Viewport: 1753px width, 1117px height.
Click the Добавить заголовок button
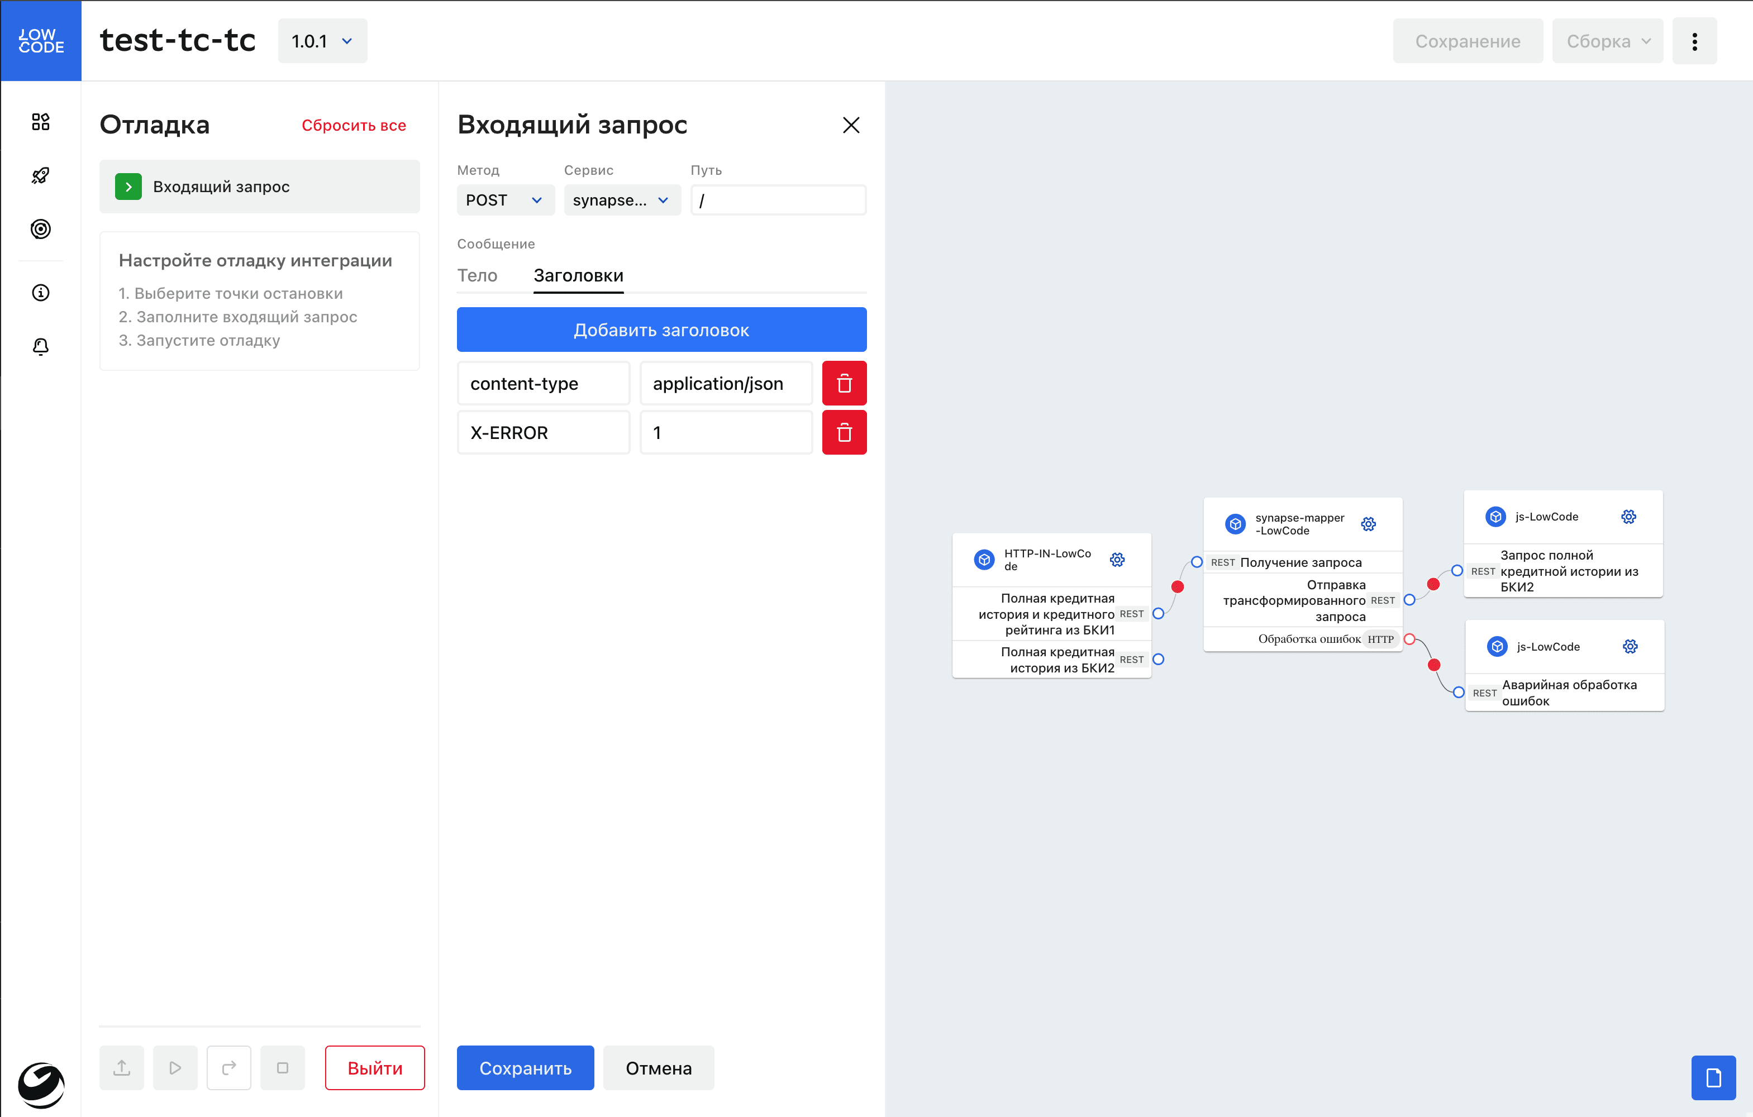tap(661, 330)
